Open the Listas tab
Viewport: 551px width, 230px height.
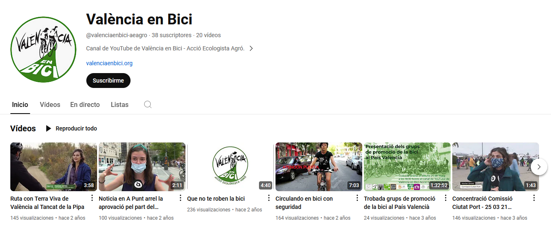point(119,104)
